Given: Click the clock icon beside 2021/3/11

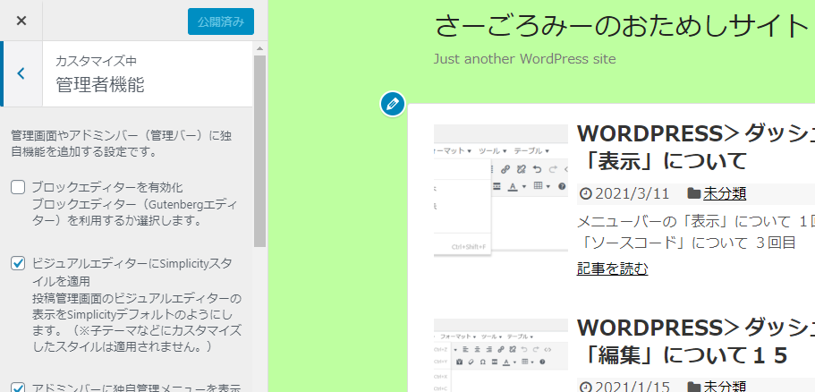Looking at the screenshot, I should [x=586, y=193].
